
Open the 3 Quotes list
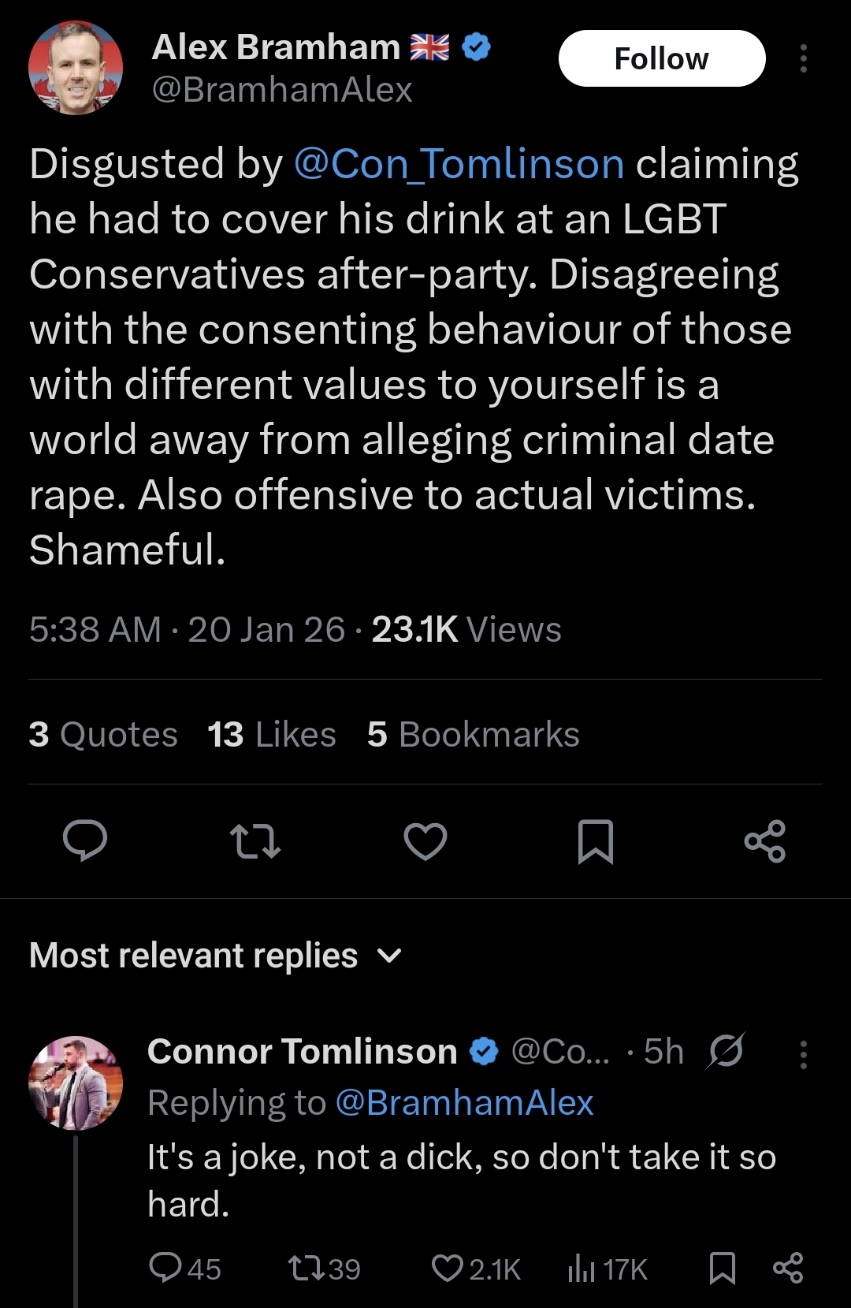click(x=103, y=734)
